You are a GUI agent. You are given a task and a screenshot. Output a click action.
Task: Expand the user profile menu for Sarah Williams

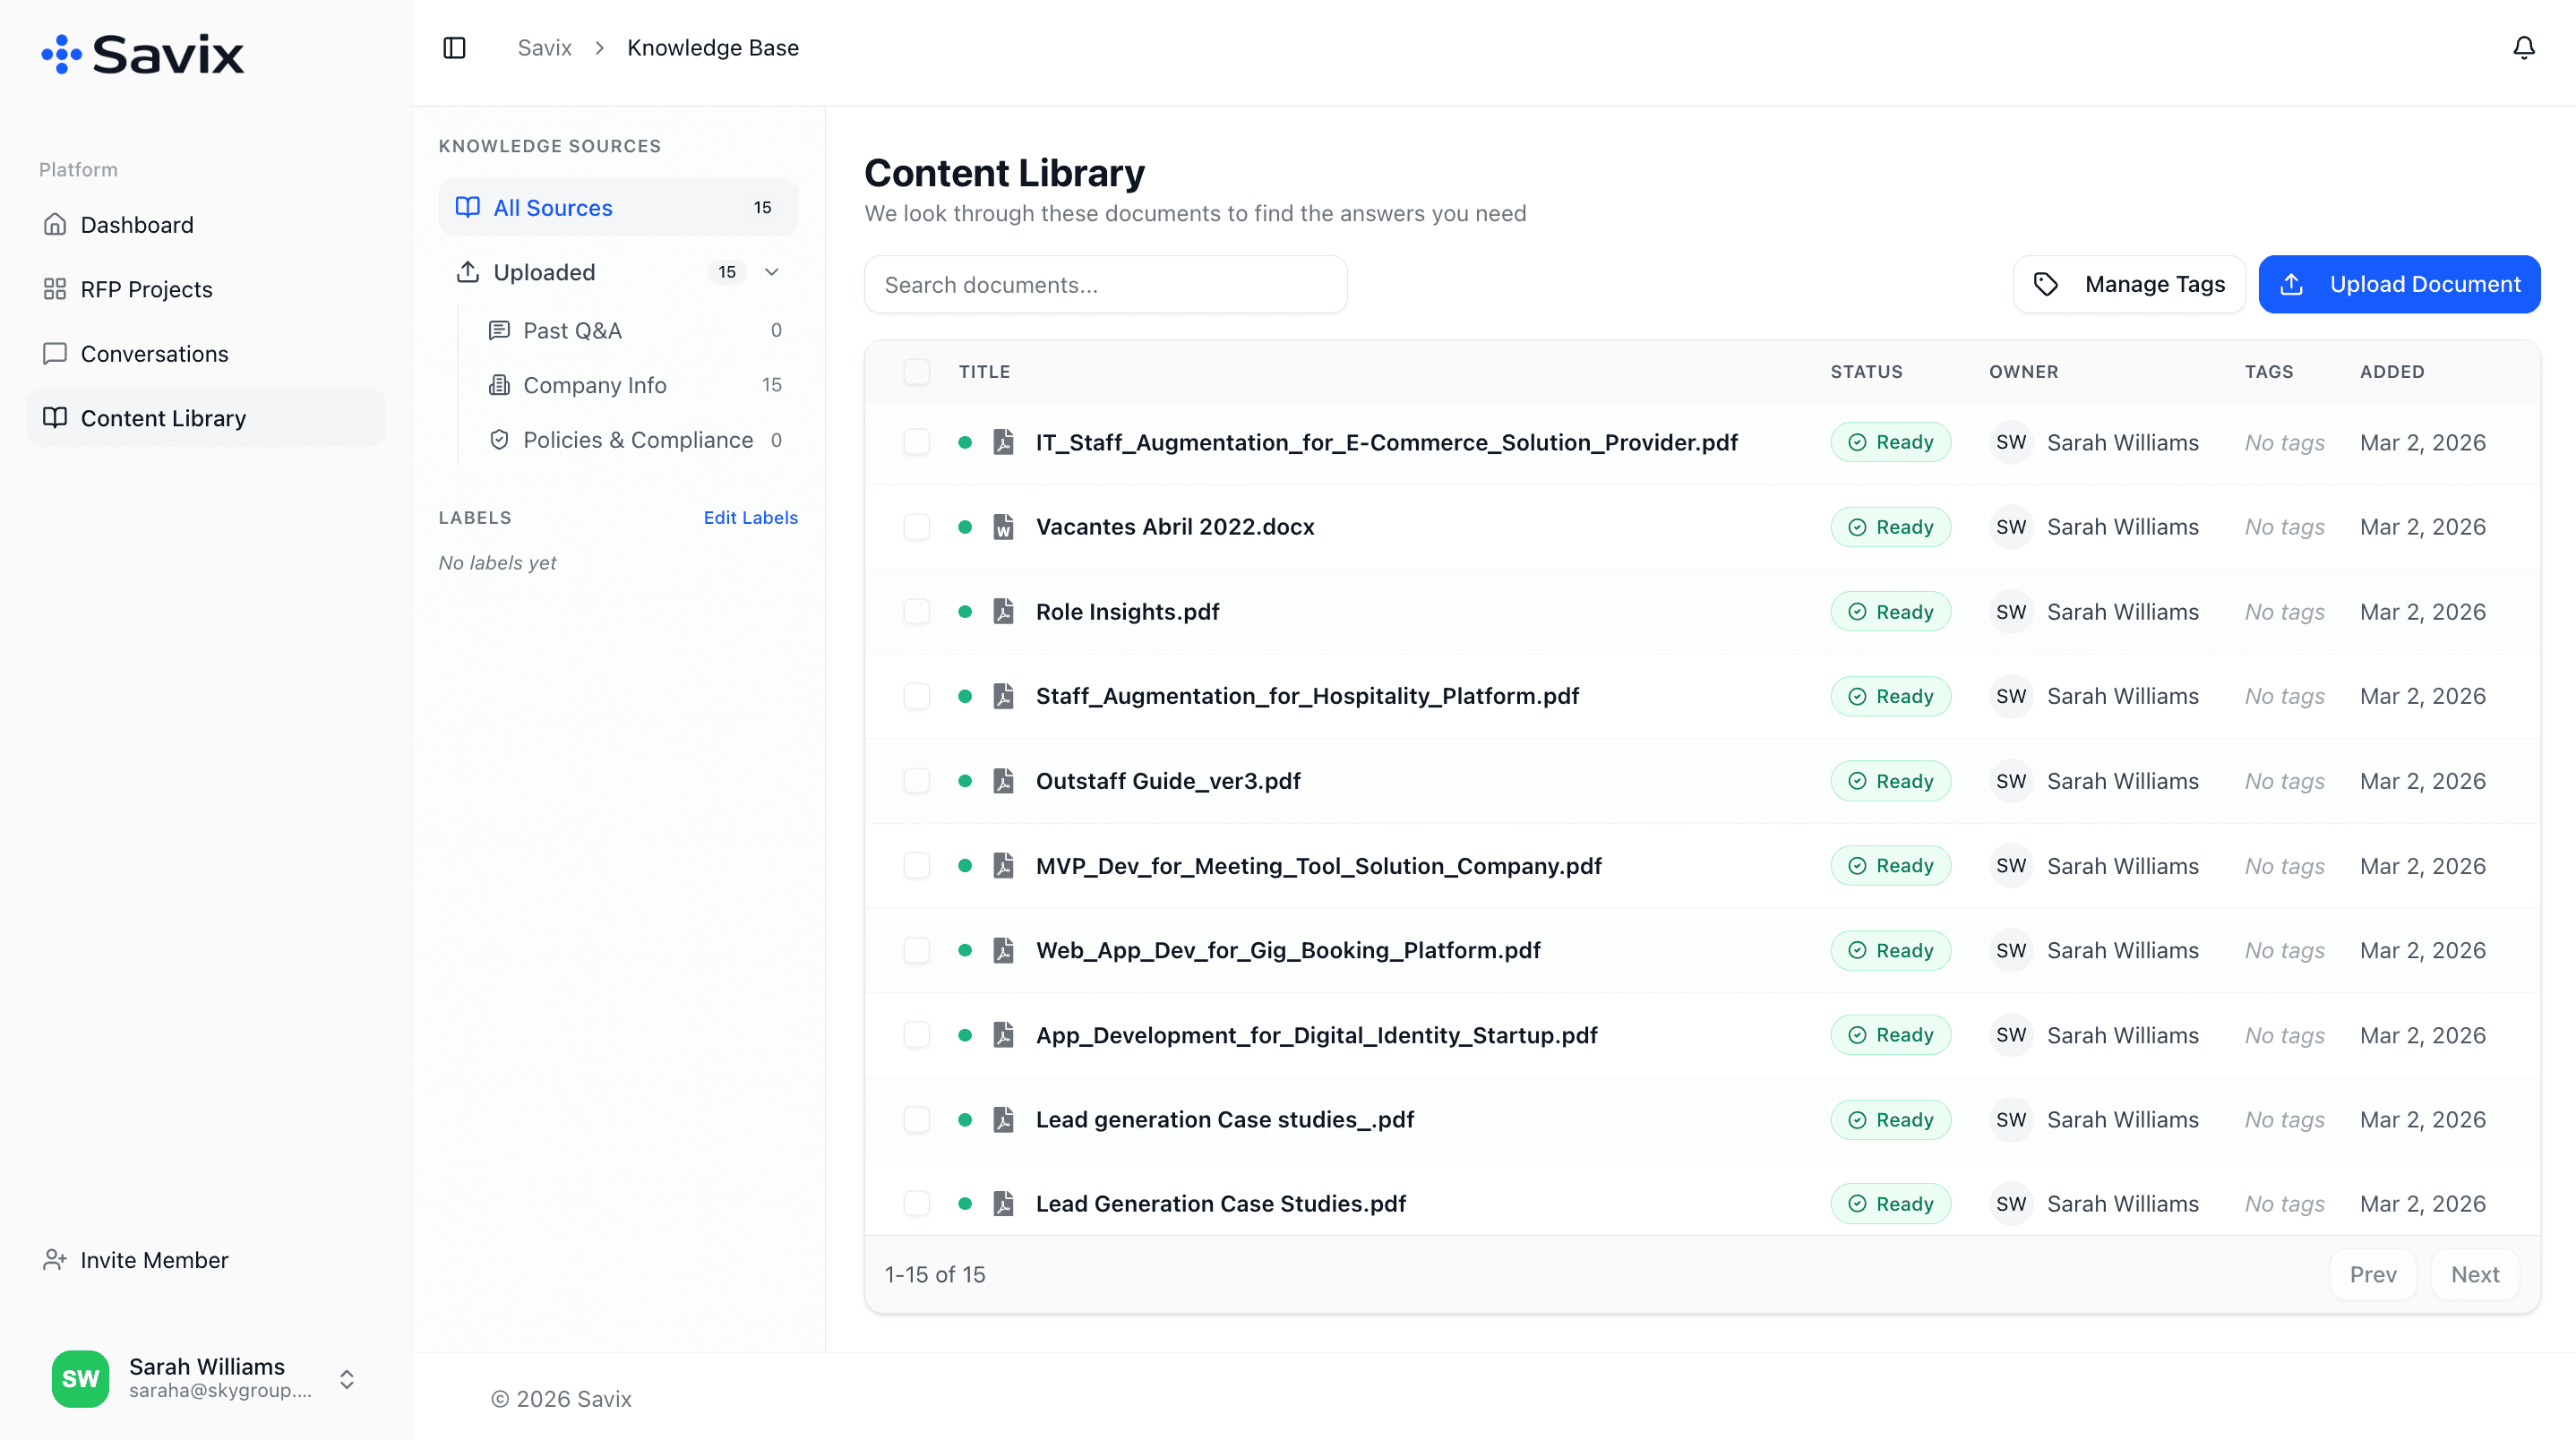click(x=347, y=1378)
